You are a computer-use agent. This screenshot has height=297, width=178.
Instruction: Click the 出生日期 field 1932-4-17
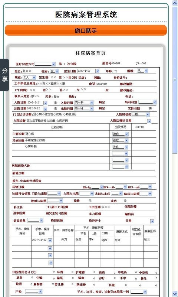[86, 71]
